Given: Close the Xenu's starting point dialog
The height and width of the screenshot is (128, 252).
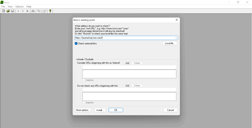Looking at the screenshot, I should pos(177,20).
